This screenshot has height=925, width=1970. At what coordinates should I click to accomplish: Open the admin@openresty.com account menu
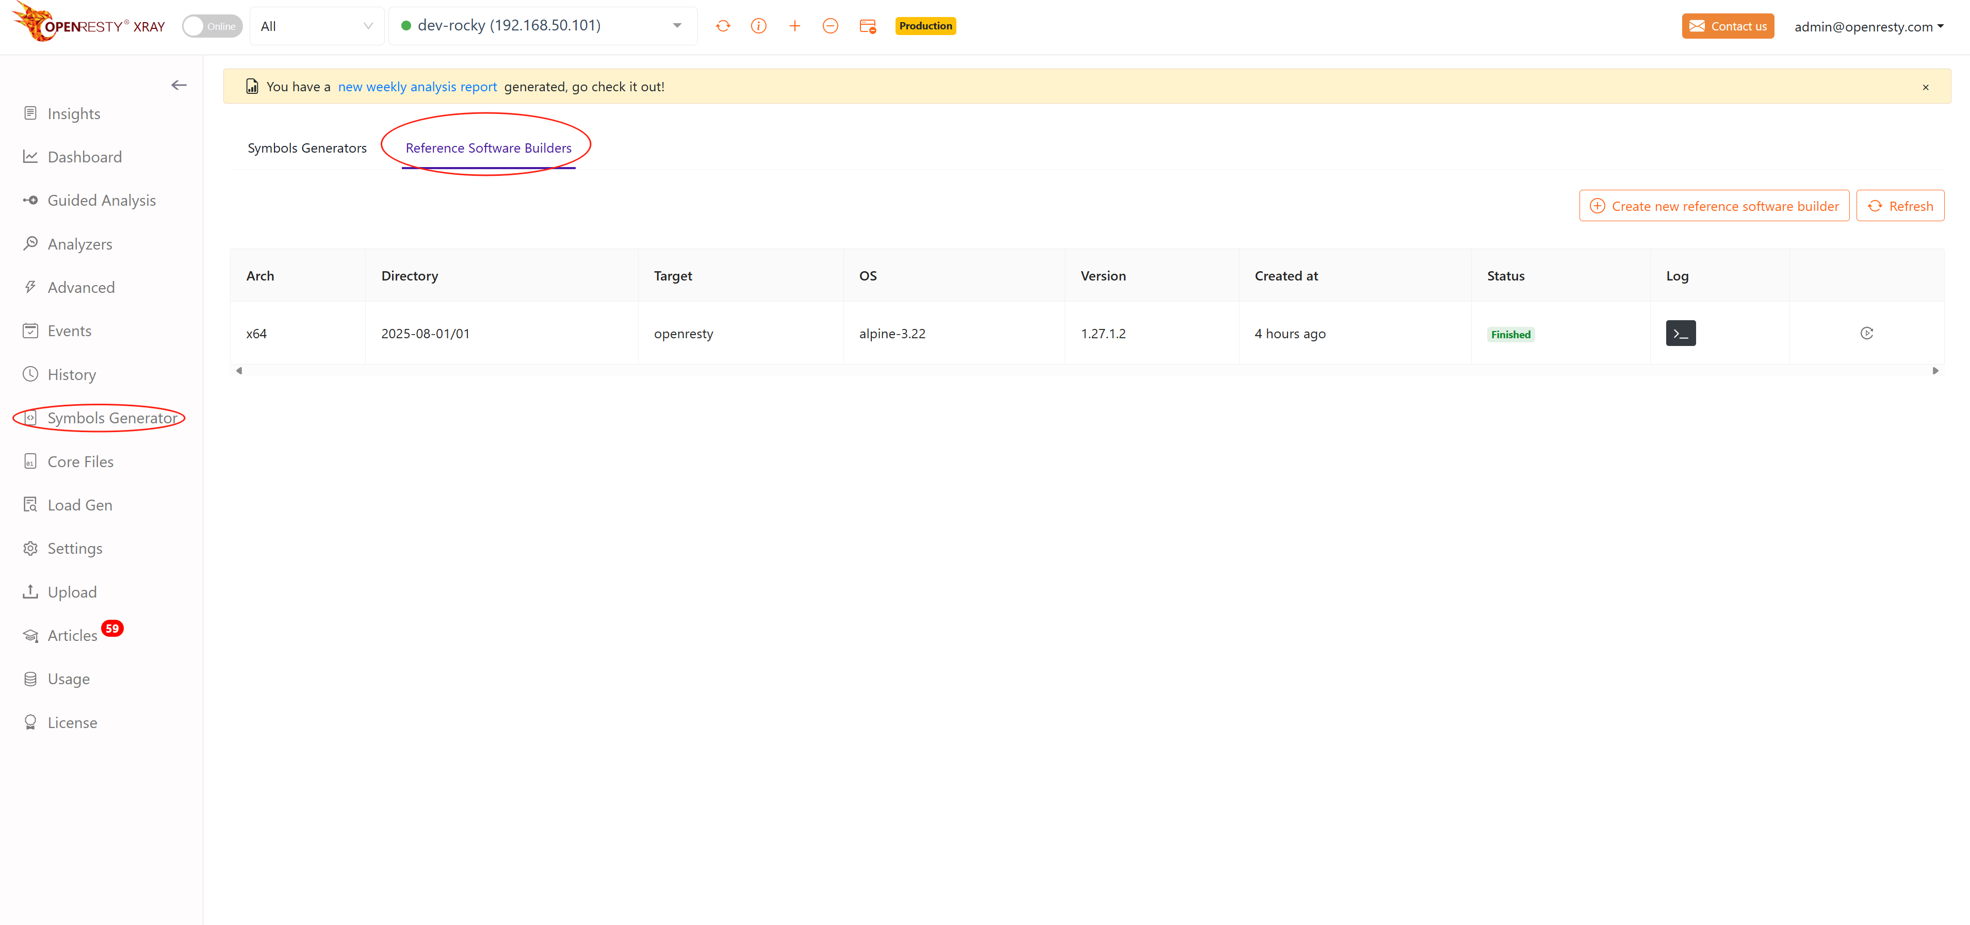click(1869, 27)
